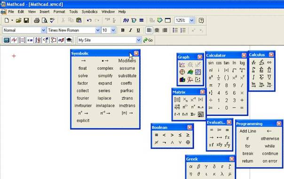Click the simplify keyword in Symbolic palette
The image size is (284, 179).
click(x=105, y=76)
